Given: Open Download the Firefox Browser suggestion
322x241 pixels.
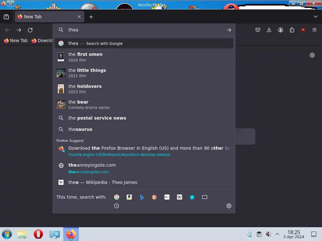Looking at the screenshot, I should point(144,151).
